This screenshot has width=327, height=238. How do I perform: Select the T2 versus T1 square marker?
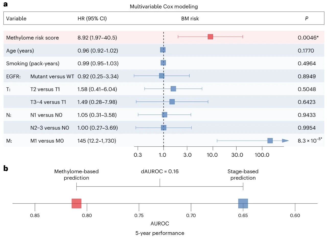click(173, 89)
